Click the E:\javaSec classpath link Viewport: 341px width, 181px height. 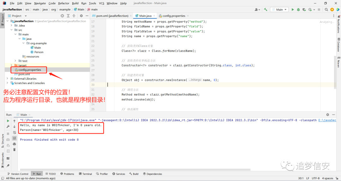(x=327, y=120)
